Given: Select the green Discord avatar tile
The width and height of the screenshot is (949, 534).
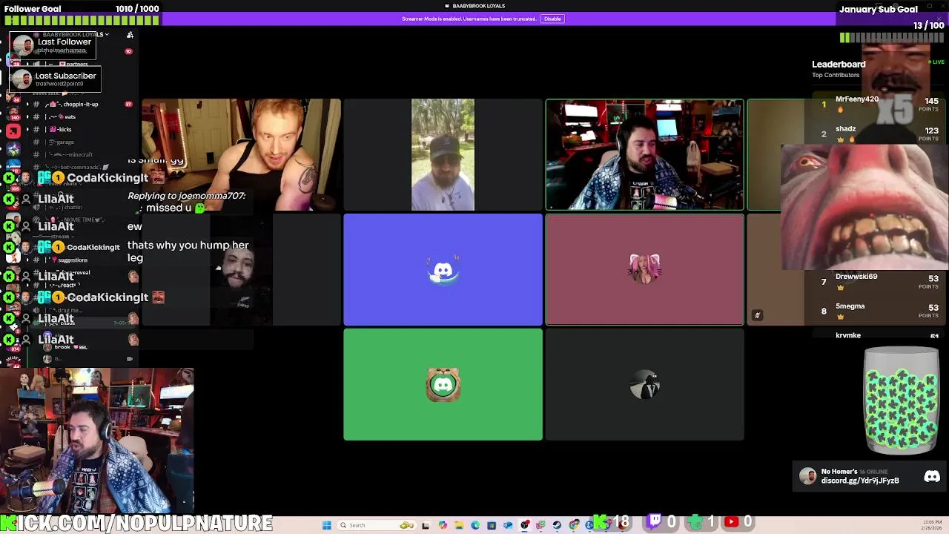Looking at the screenshot, I should tap(443, 384).
